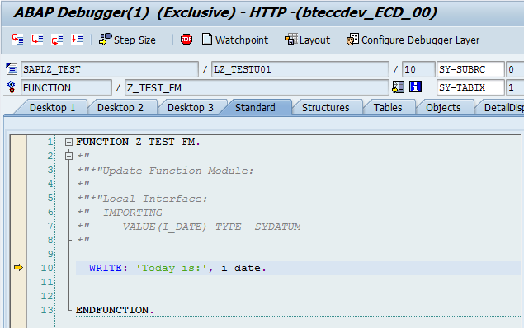524x328 pixels.
Task: Click the FUNCTION Z_TEST_FM header line
Action: point(138,142)
